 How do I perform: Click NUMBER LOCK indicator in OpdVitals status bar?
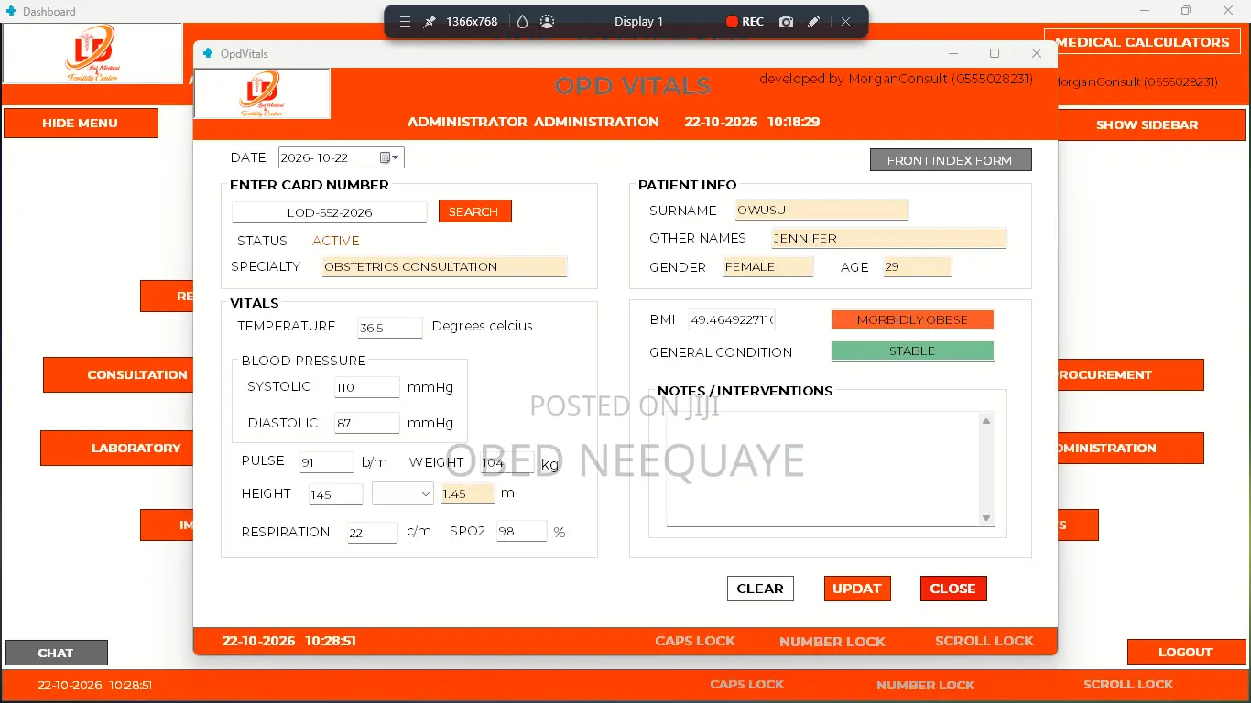(x=832, y=642)
